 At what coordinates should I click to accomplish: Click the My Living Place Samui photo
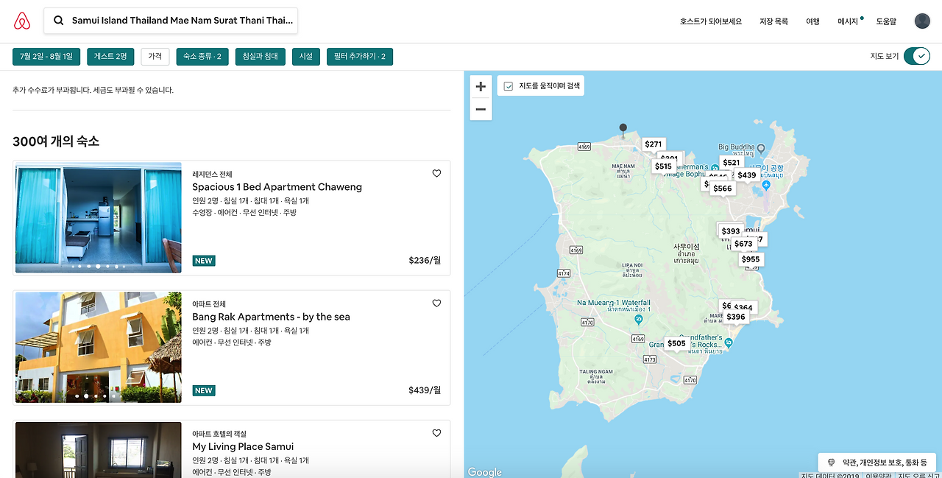[99, 449]
